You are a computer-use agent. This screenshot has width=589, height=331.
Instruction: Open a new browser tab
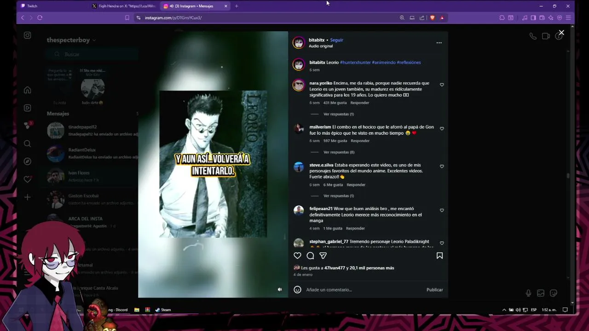click(237, 6)
